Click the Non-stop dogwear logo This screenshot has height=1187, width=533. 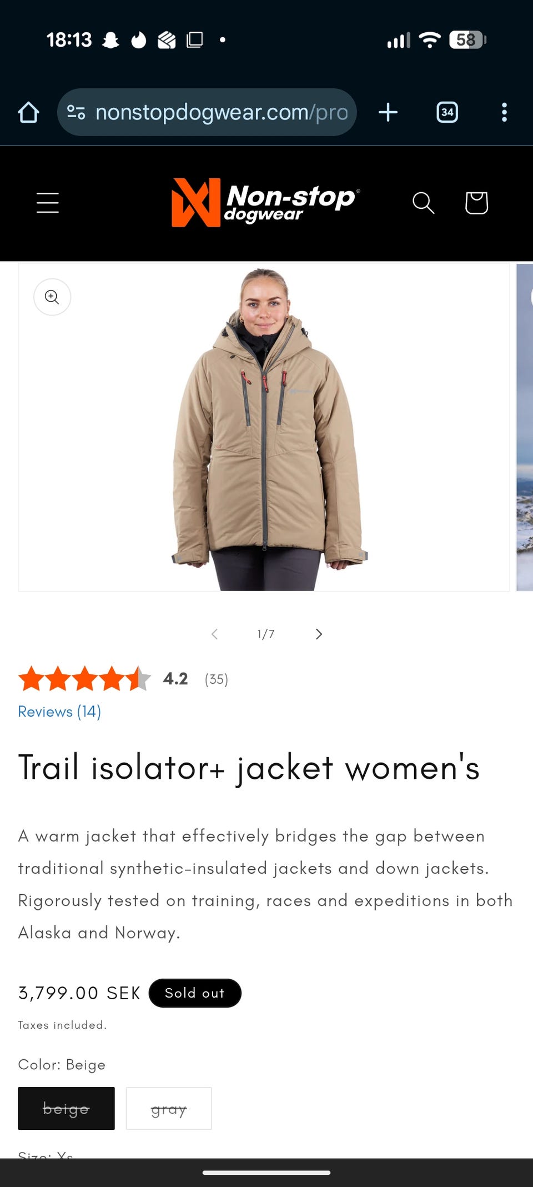(266, 203)
